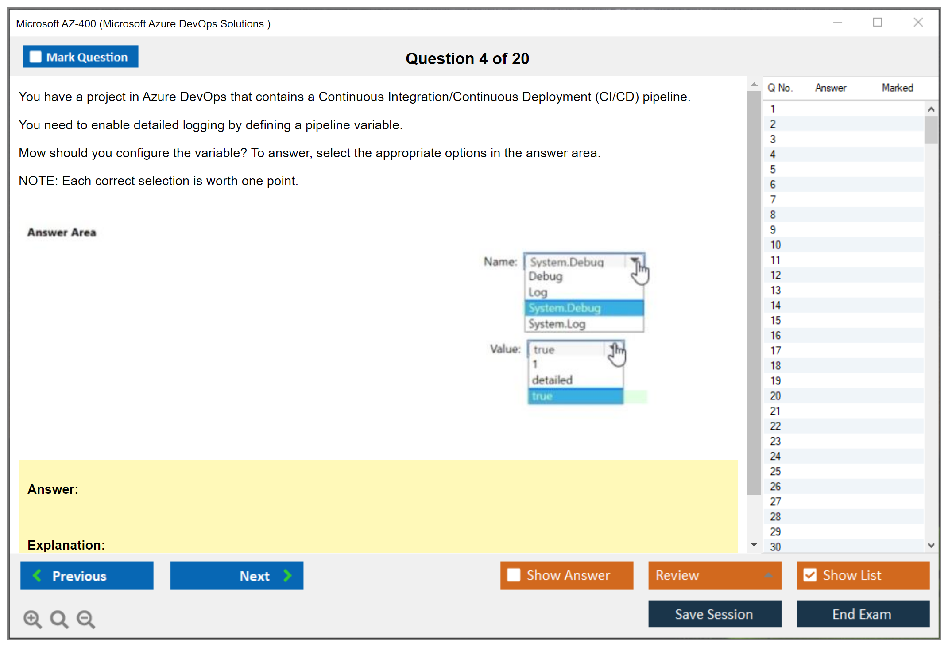This screenshot has width=952, height=651.
Task: Open the Name variable dropdown arrow
Action: pos(635,261)
